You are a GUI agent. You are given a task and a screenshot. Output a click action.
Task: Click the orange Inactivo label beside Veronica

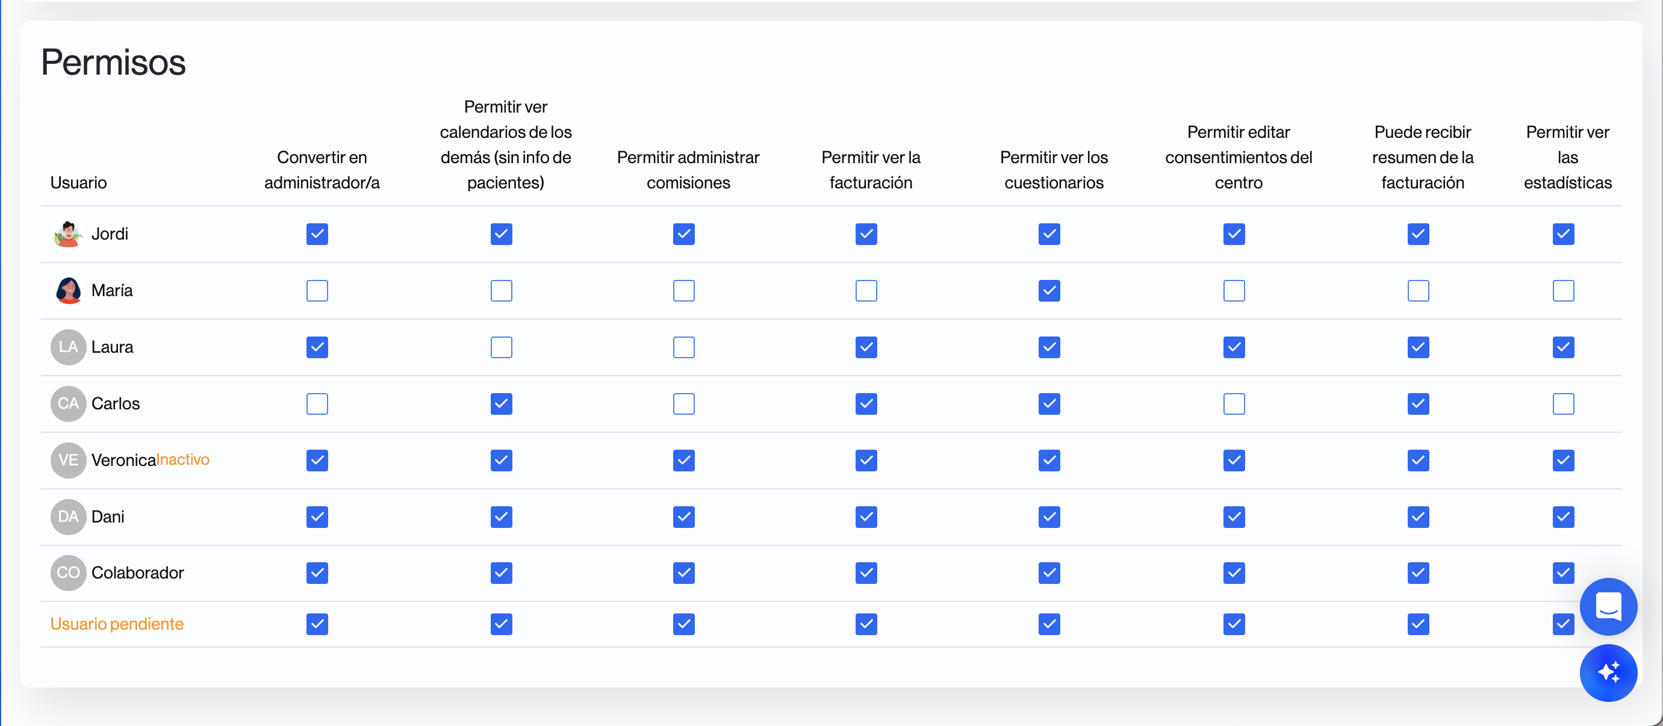tap(184, 459)
